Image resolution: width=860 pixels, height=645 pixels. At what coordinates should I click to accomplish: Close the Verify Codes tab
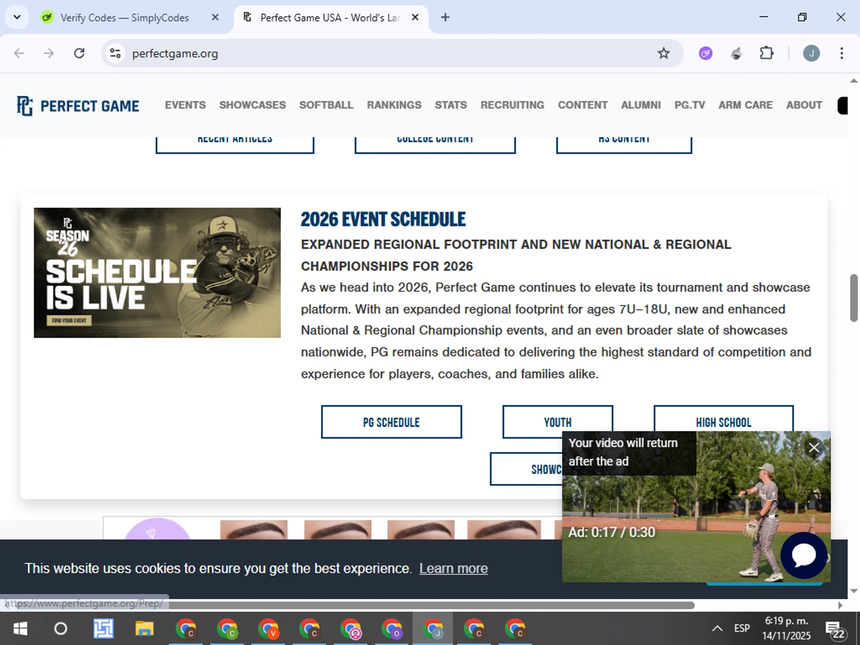tap(215, 17)
